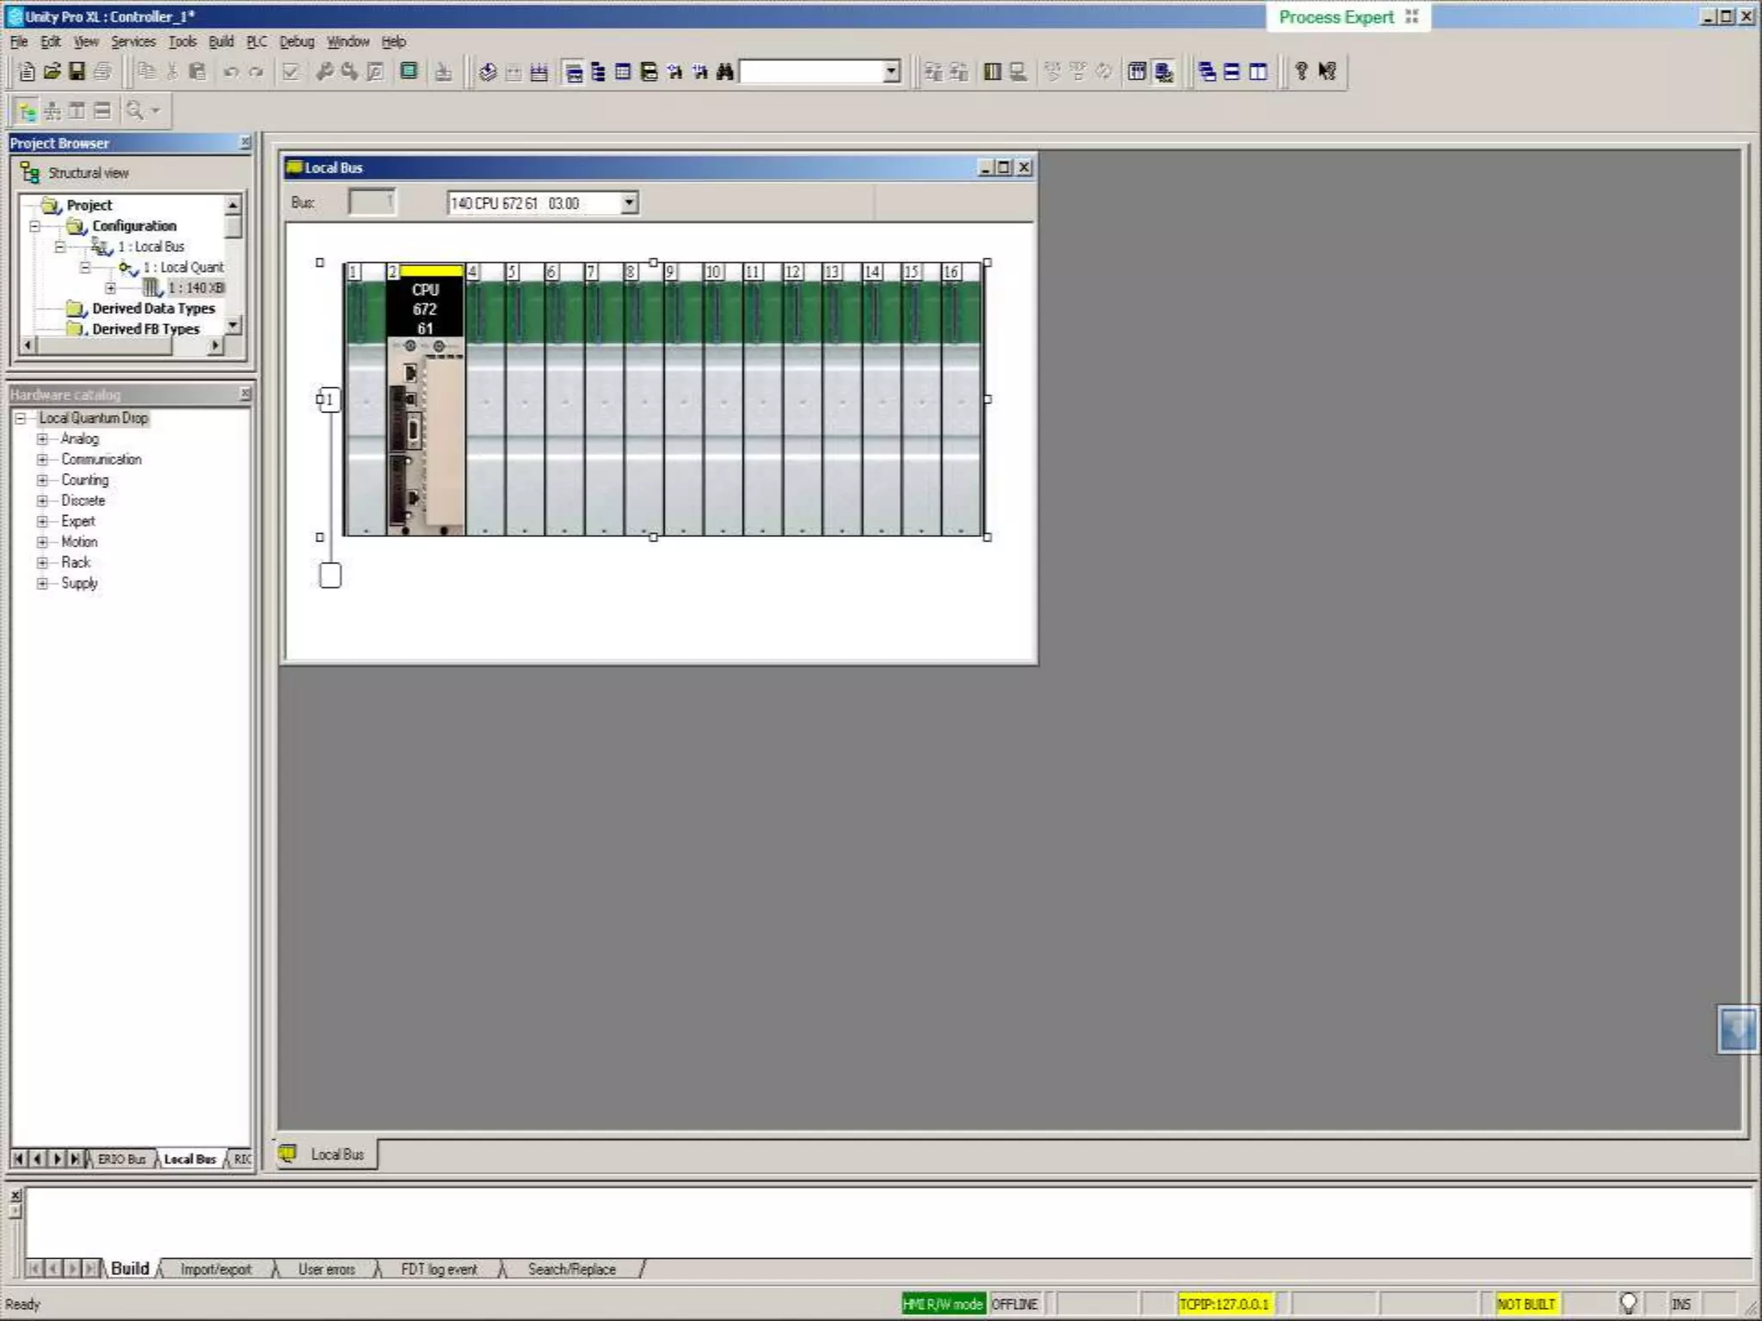The width and height of the screenshot is (1762, 1321).
Task: Expand the Analog hardware catalog node
Action: pos(41,439)
